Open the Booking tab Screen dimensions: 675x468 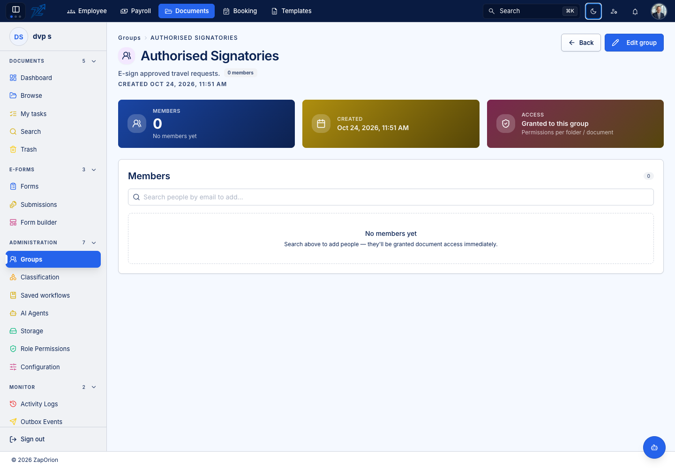click(x=240, y=11)
